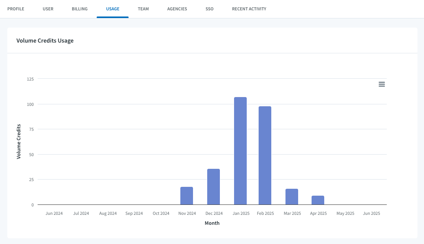Click the 'May 2025' axis label
The height and width of the screenshot is (244, 424).
point(345,213)
